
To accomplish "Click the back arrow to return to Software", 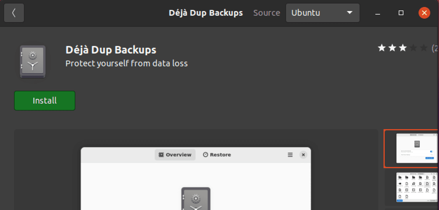I will click(14, 13).
